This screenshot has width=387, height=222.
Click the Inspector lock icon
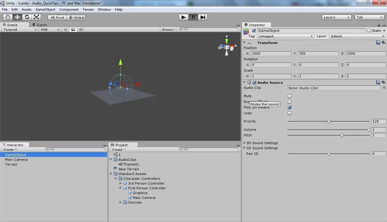click(x=379, y=25)
